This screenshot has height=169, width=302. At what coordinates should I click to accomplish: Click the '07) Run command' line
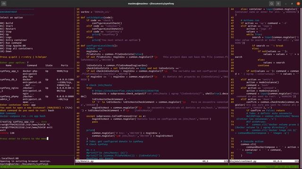(11, 43)
